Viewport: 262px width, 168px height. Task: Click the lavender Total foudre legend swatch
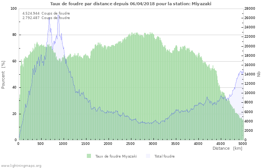tap(148, 156)
